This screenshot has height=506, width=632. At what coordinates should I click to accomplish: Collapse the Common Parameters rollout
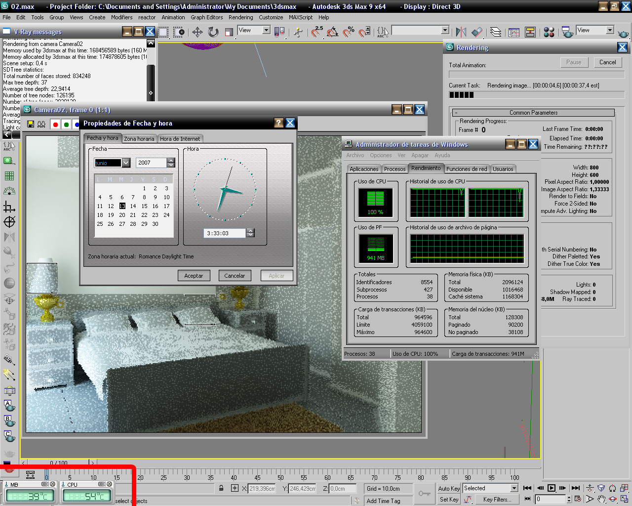coord(534,113)
